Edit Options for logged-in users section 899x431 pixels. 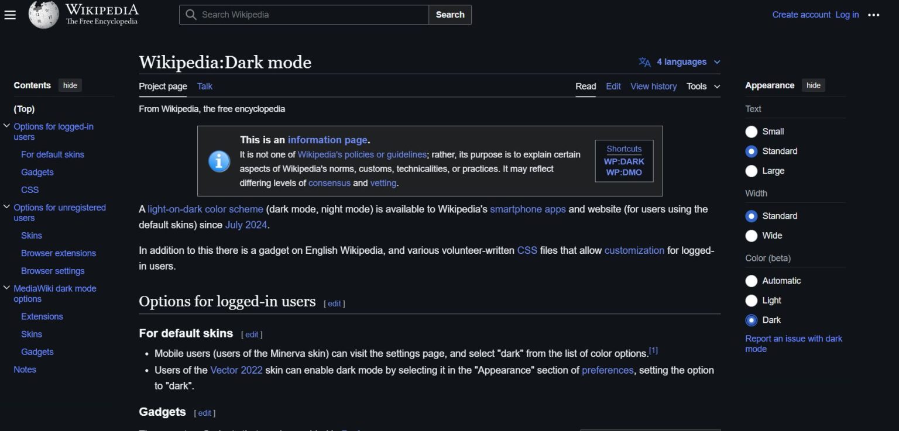click(334, 304)
